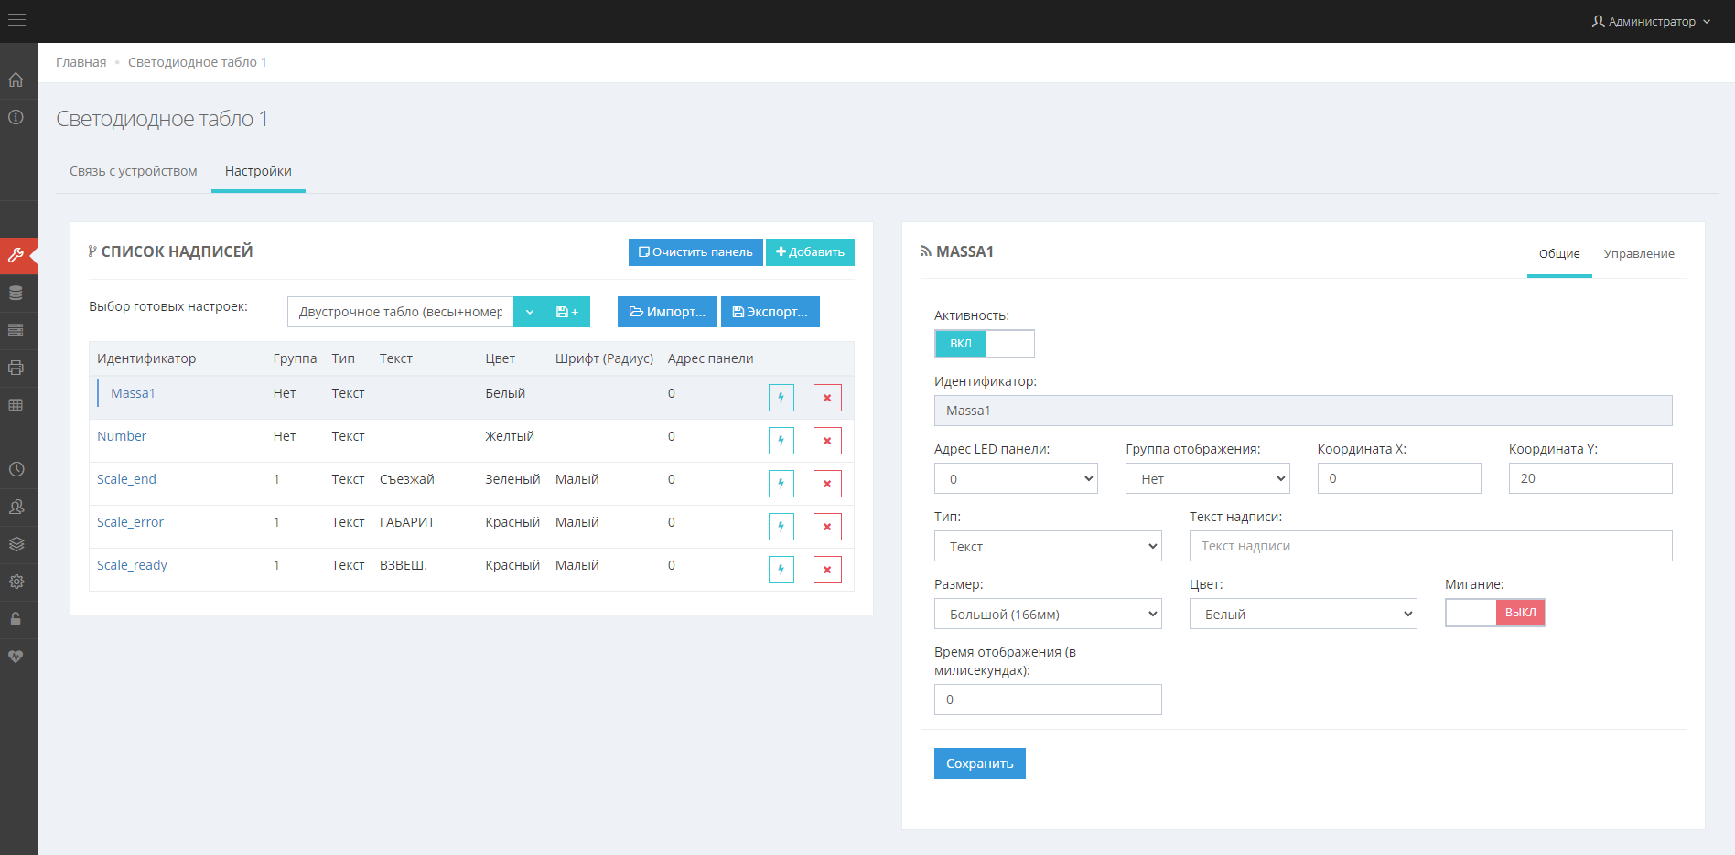Switch to the Управление tab
This screenshot has height=855, width=1735.
(x=1638, y=254)
